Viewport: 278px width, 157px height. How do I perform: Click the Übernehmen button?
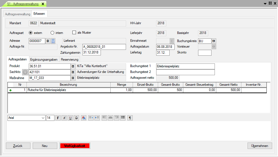click(260, 146)
